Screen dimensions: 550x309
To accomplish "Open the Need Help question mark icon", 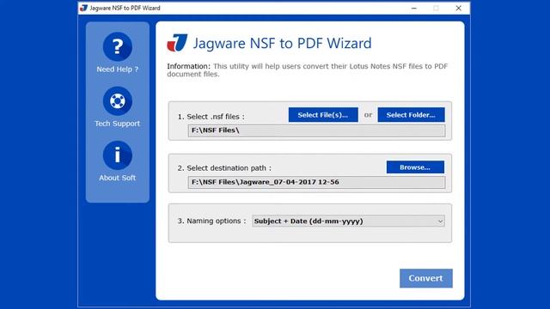I will point(118,46).
